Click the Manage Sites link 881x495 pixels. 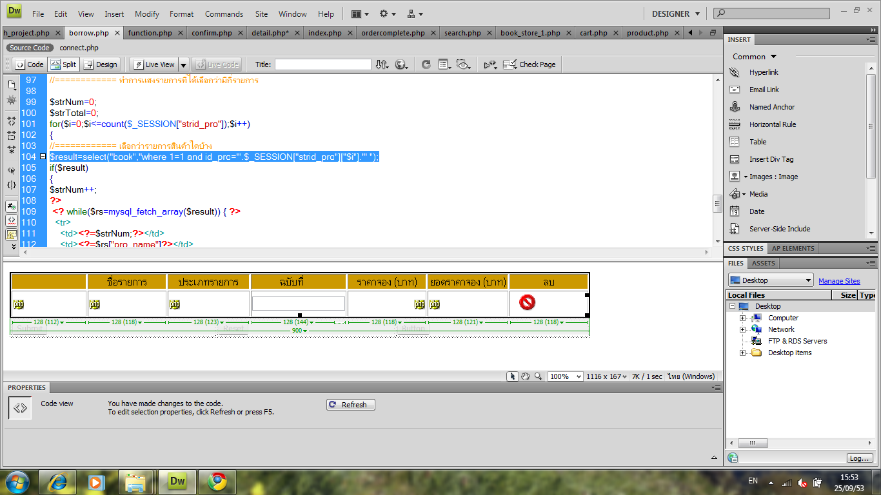pyautogui.click(x=839, y=281)
